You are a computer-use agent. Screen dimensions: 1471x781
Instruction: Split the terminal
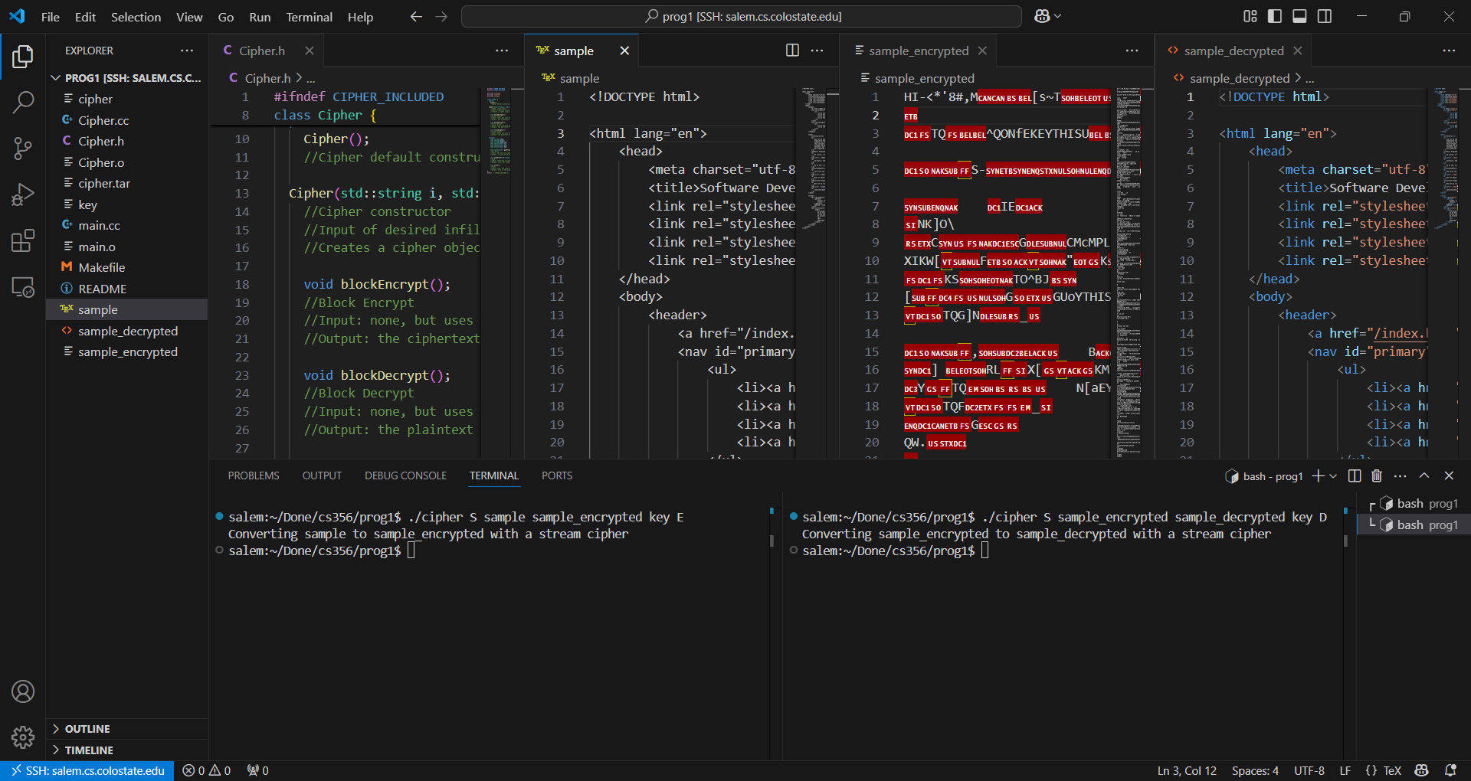[x=1354, y=475]
